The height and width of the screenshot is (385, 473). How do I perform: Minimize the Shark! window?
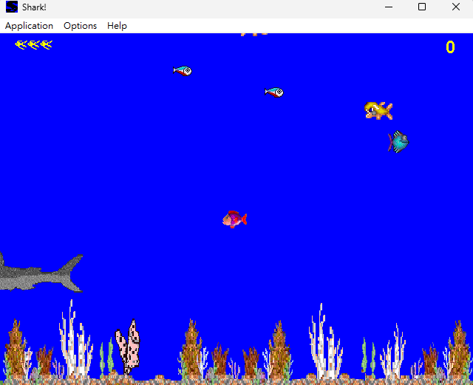(389, 7)
